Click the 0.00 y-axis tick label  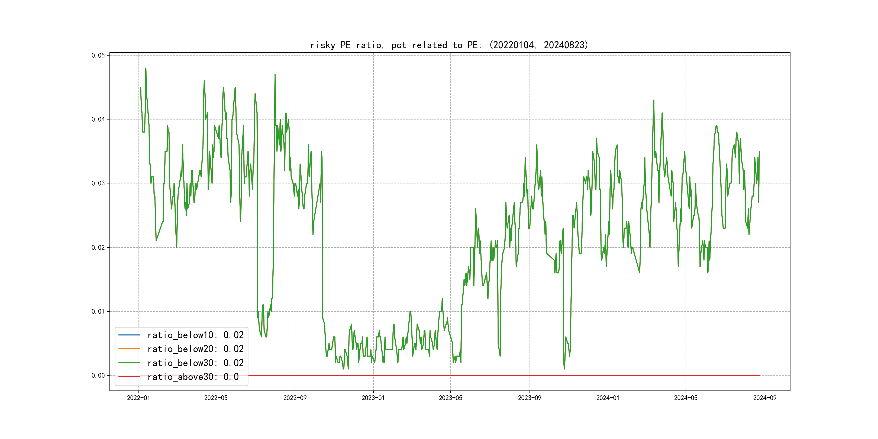click(98, 375)
